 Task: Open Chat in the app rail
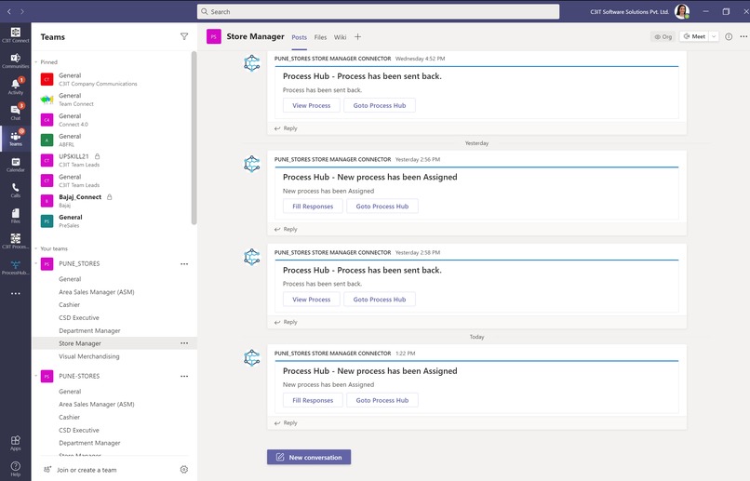[x=15, y=113]
